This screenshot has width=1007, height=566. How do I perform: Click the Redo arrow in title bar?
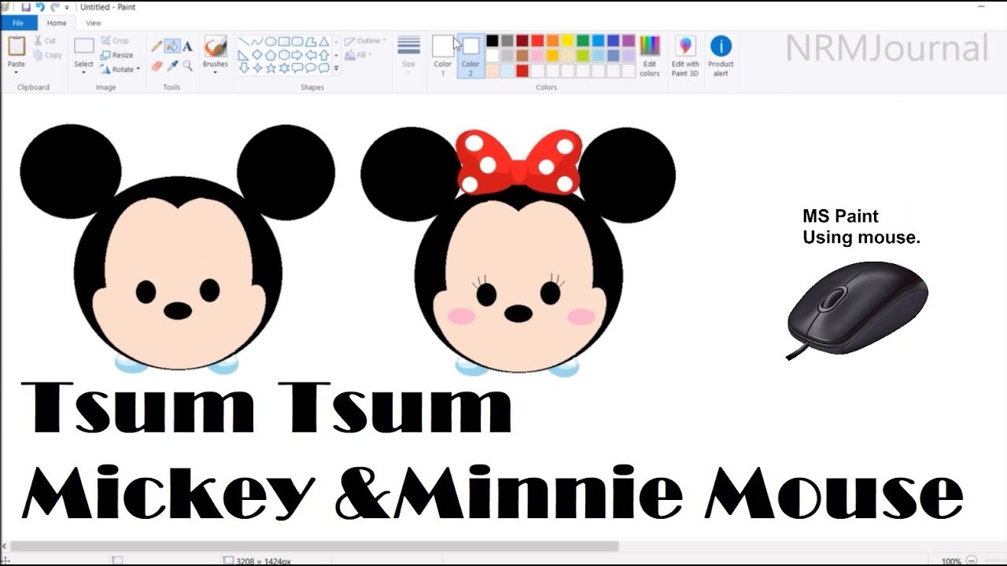tap(53, 7)
